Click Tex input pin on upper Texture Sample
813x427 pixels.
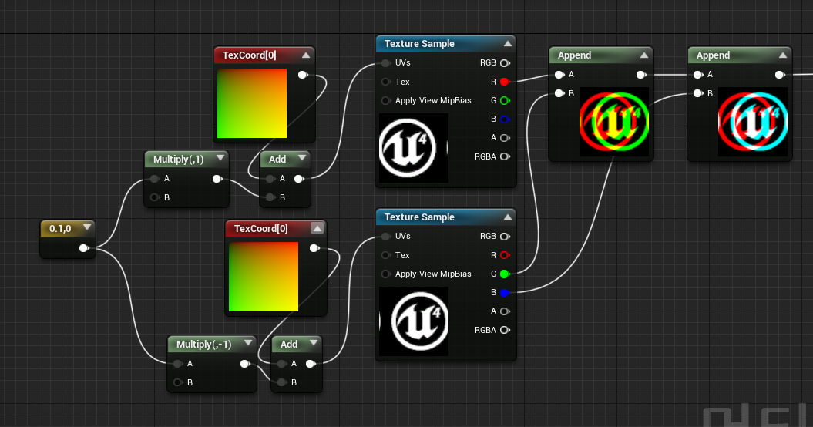386,82
